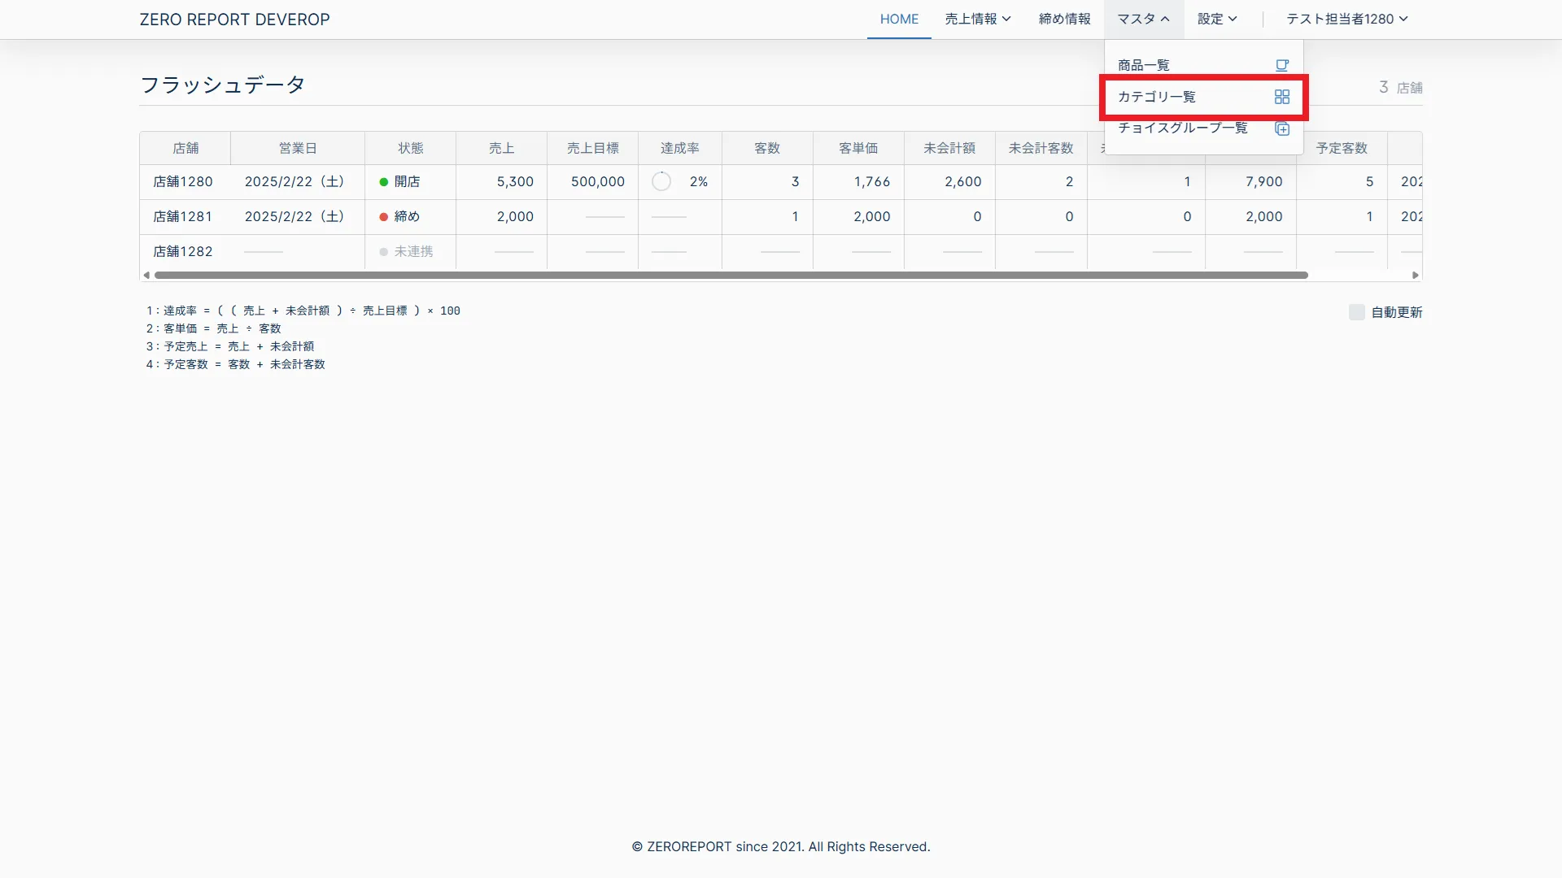The image size is (1562, 878).
Task: Enable the 自動更新 checkbox
Action: [x=1356, y=312]
